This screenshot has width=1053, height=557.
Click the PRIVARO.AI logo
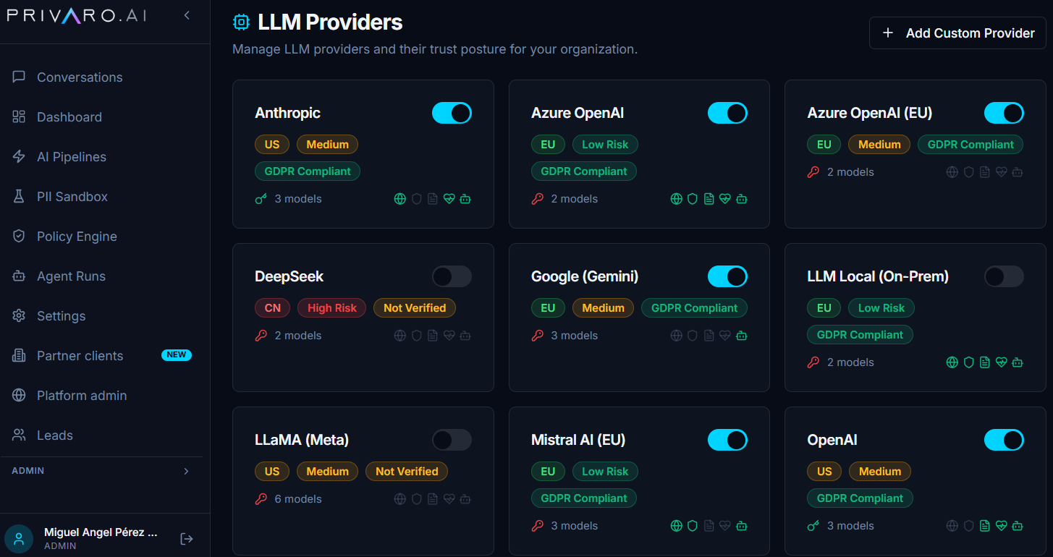(76, 15)
